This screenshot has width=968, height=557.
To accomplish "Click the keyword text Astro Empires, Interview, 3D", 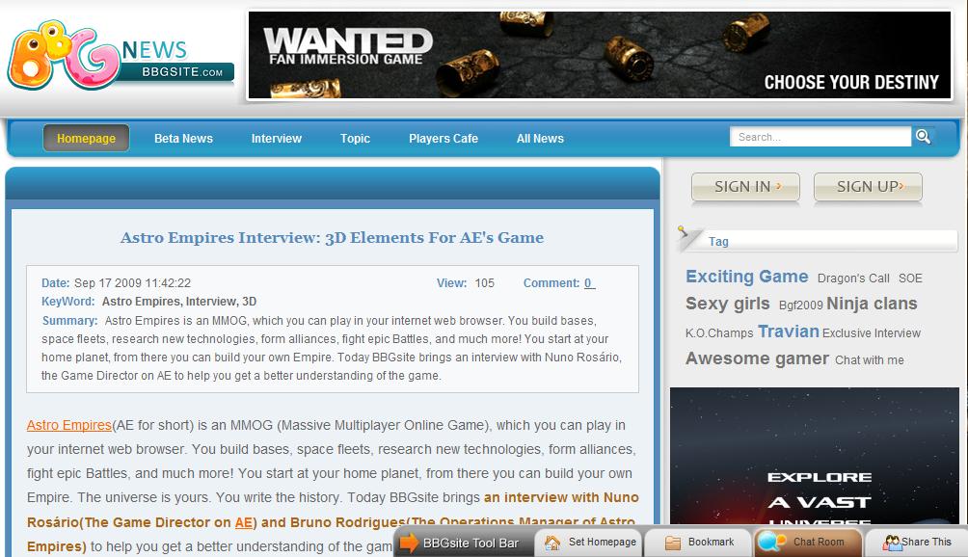I will (x=179, y=302).
